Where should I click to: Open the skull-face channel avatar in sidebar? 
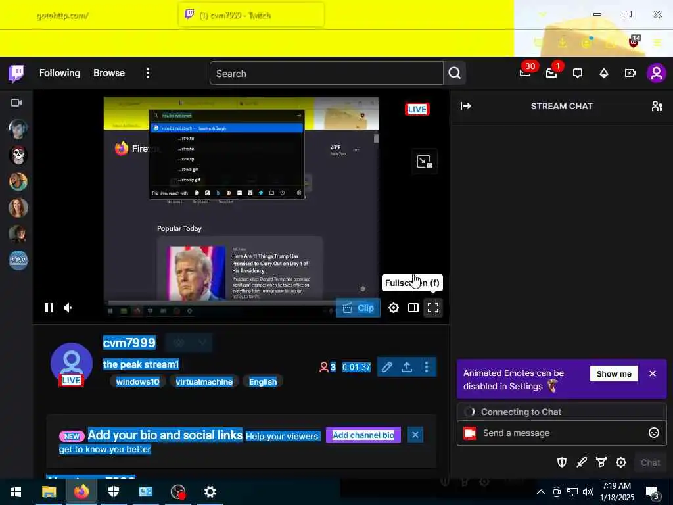[18, 155]
